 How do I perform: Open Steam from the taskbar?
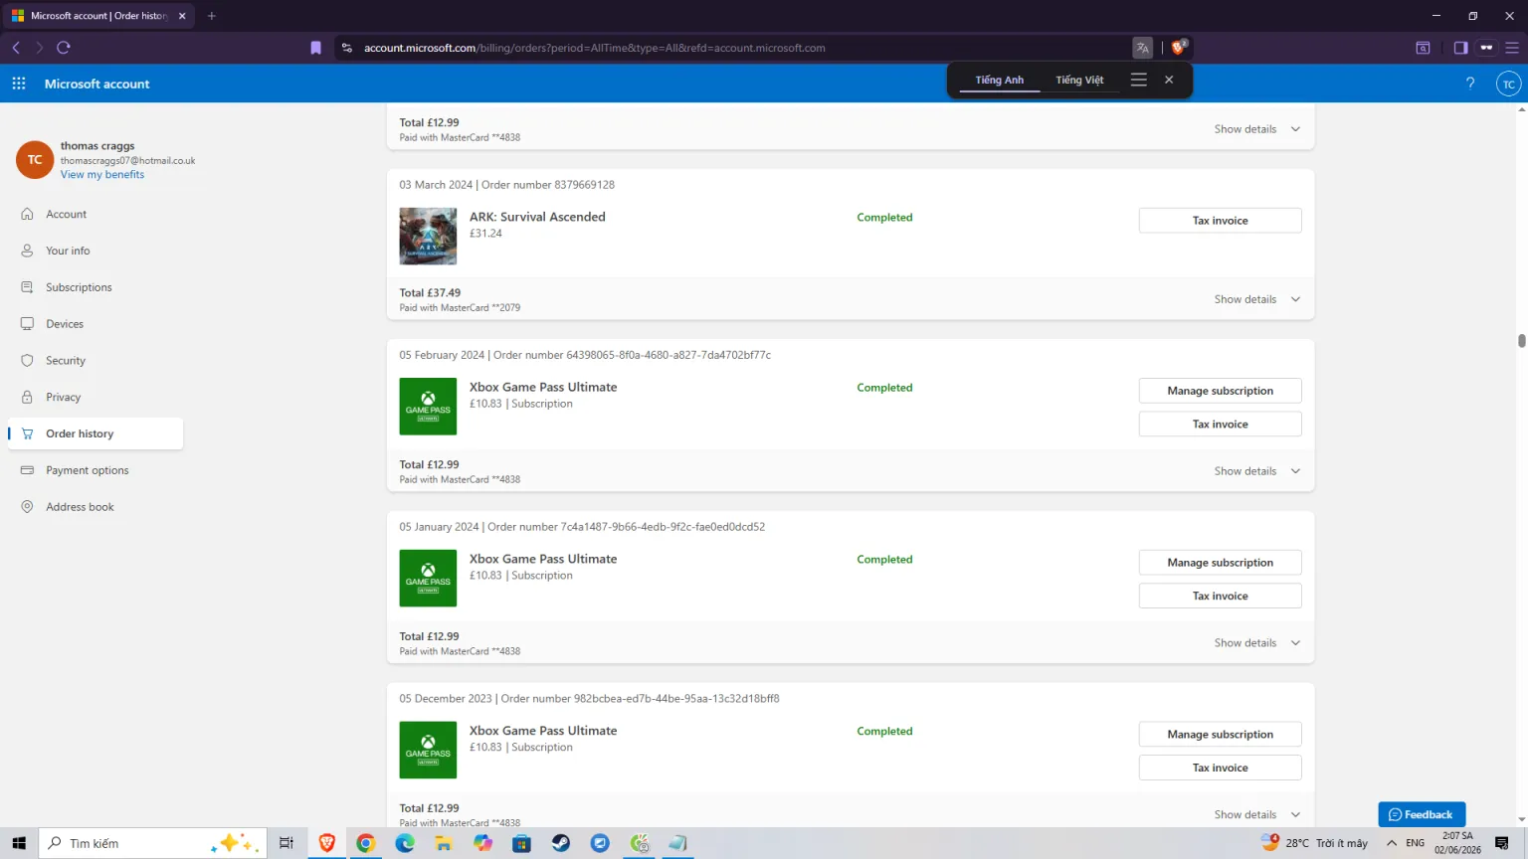(x=561, y=843)
